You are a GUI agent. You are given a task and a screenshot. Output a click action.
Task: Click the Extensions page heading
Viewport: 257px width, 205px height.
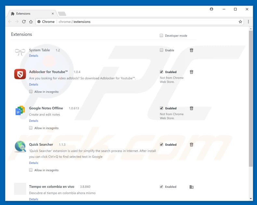(x=21, y=34)
